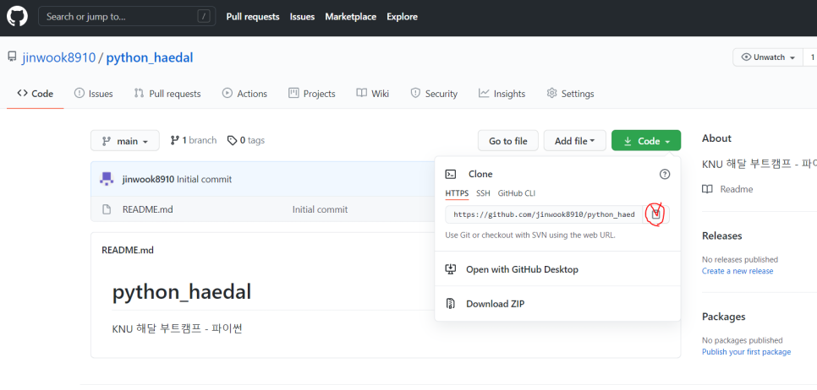Screen dimensions: 817x390
Task: Open the README.md file link
Action: tap(147, 209)
